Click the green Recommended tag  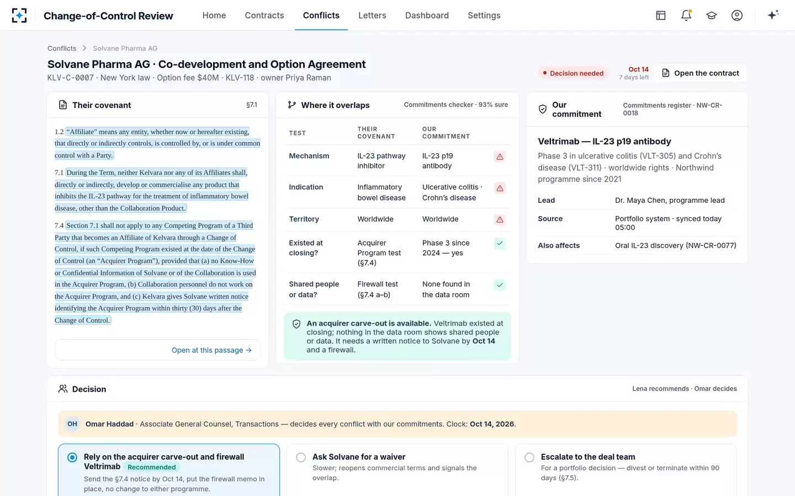tap(152, 467)
